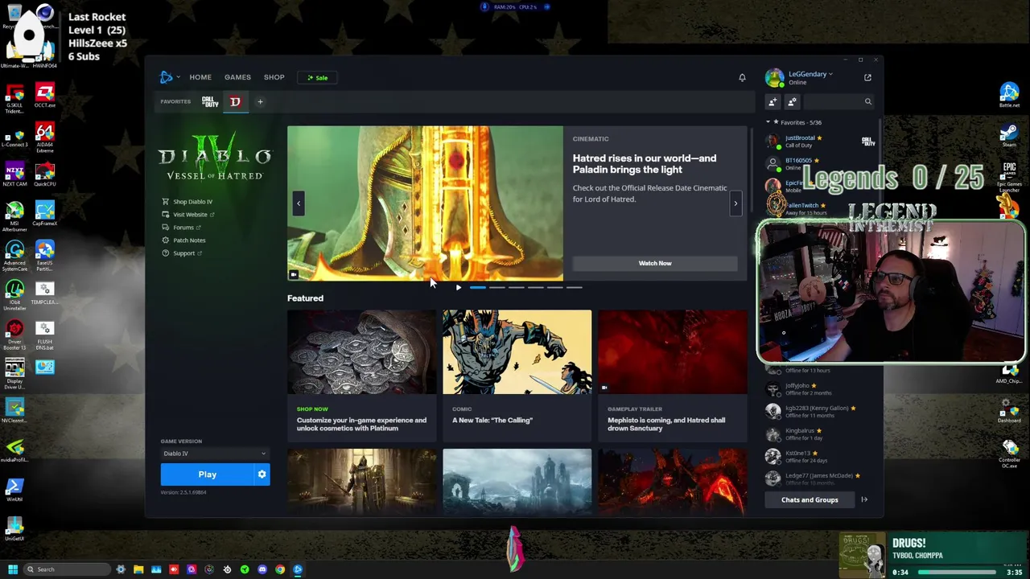Open the Platinum cosmetics featured card
1030x579 pixels.
(362, 375)
